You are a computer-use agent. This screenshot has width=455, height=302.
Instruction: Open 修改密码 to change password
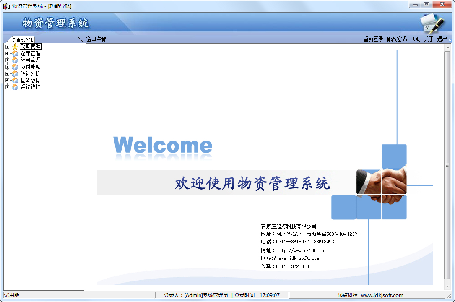tap(397, 39)
